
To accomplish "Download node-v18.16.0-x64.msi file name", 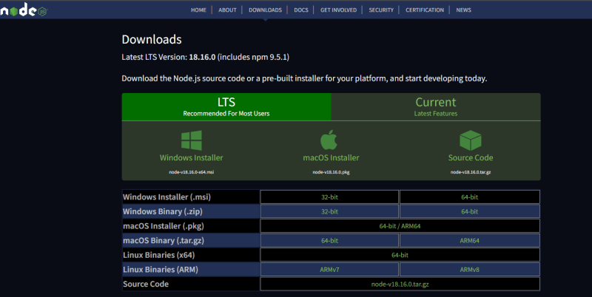I will click(x=192, y=172).
